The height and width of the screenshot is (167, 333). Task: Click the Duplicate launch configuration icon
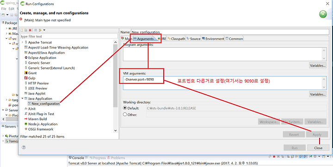tap(26, 30)
